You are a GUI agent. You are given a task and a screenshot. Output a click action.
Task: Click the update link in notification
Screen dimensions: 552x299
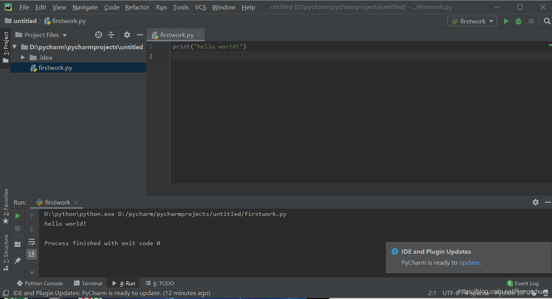coord(469,262)
